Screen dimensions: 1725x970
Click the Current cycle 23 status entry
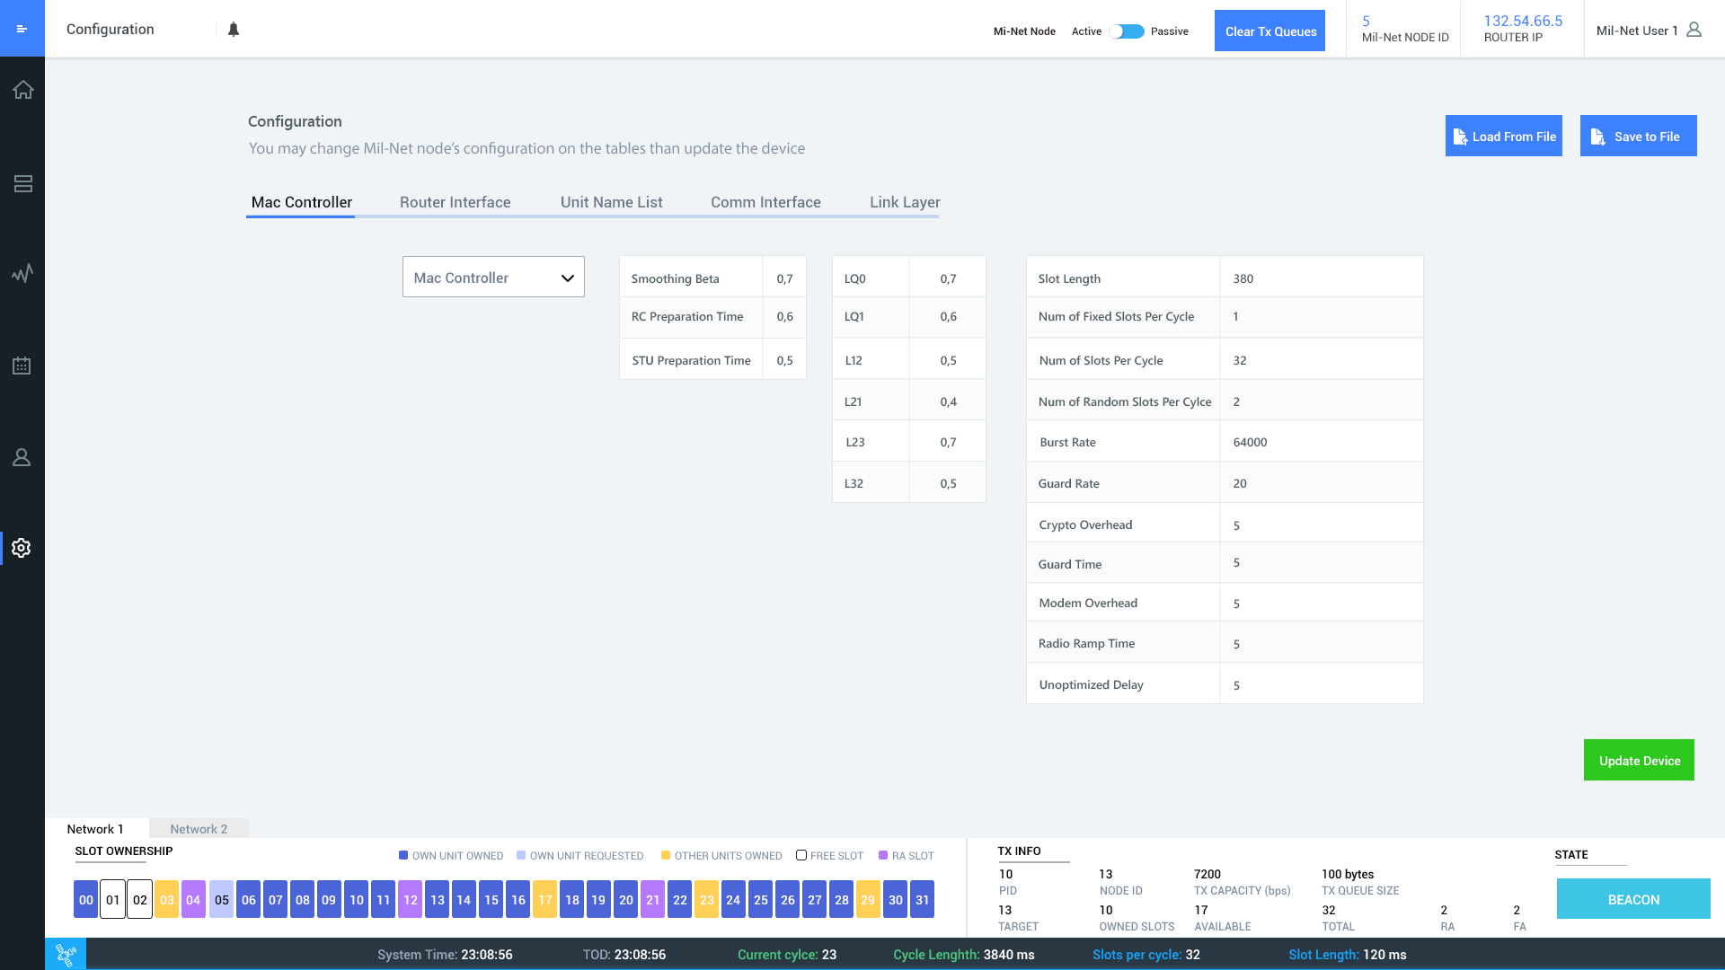click(787, 955)
